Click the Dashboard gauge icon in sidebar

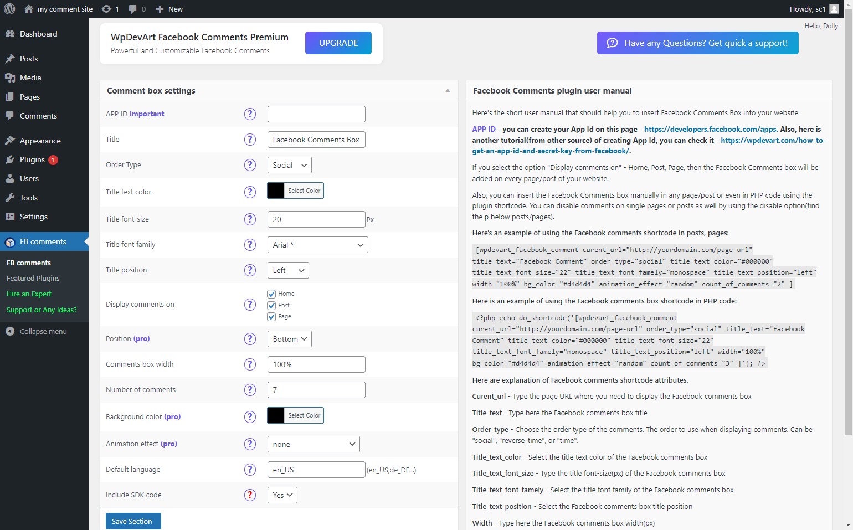pos(10,34)
